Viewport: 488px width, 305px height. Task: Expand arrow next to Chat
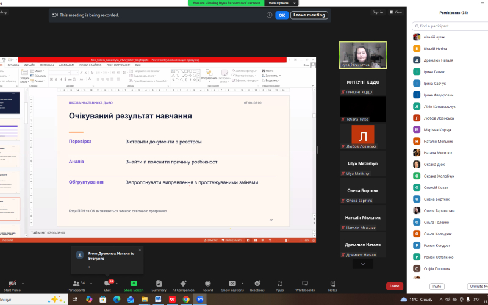[x=117, y=284]
